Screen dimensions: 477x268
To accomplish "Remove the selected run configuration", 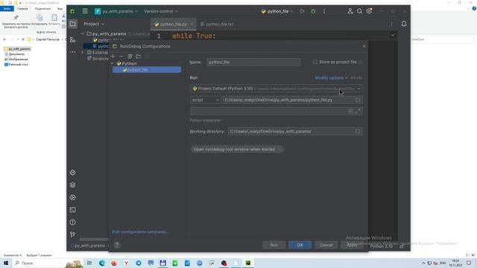I will [x=121, y=57].
